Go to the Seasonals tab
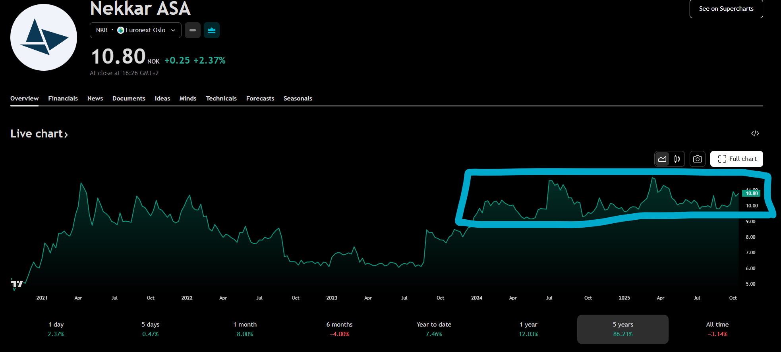The image size is (781, 352). pyautogui.click(x=298, y=99)
